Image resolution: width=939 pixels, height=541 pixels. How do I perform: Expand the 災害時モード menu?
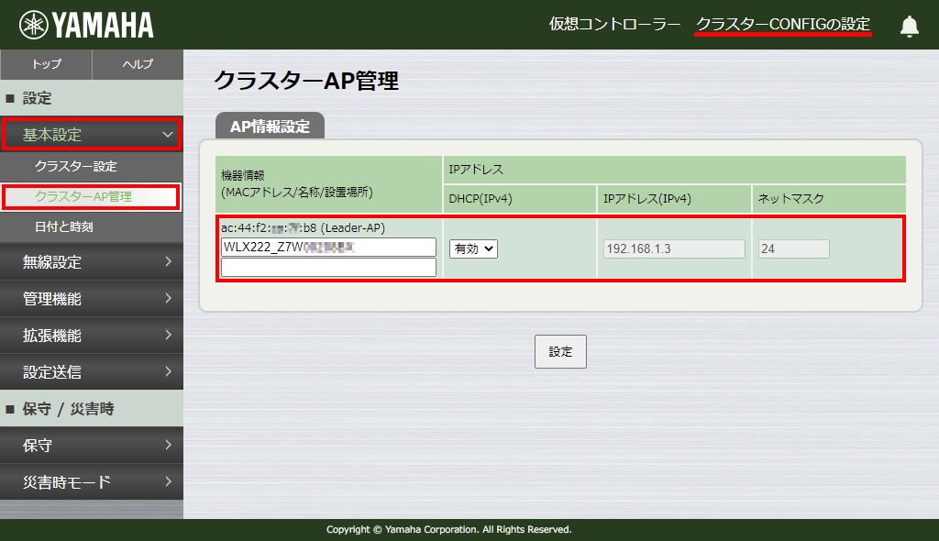click(91, 480)
